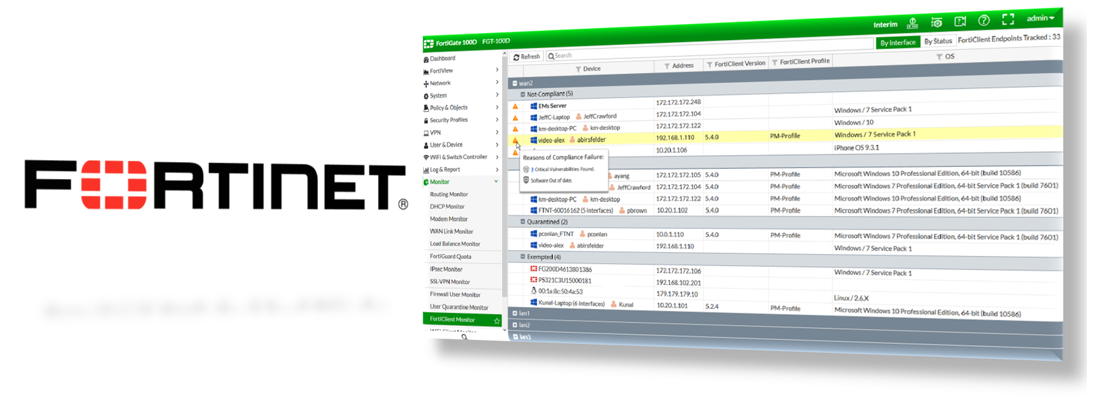Viewport: 1105px width, 404px height.
Task: Select the video-alex highlighted row
Action: coord(785,136)
